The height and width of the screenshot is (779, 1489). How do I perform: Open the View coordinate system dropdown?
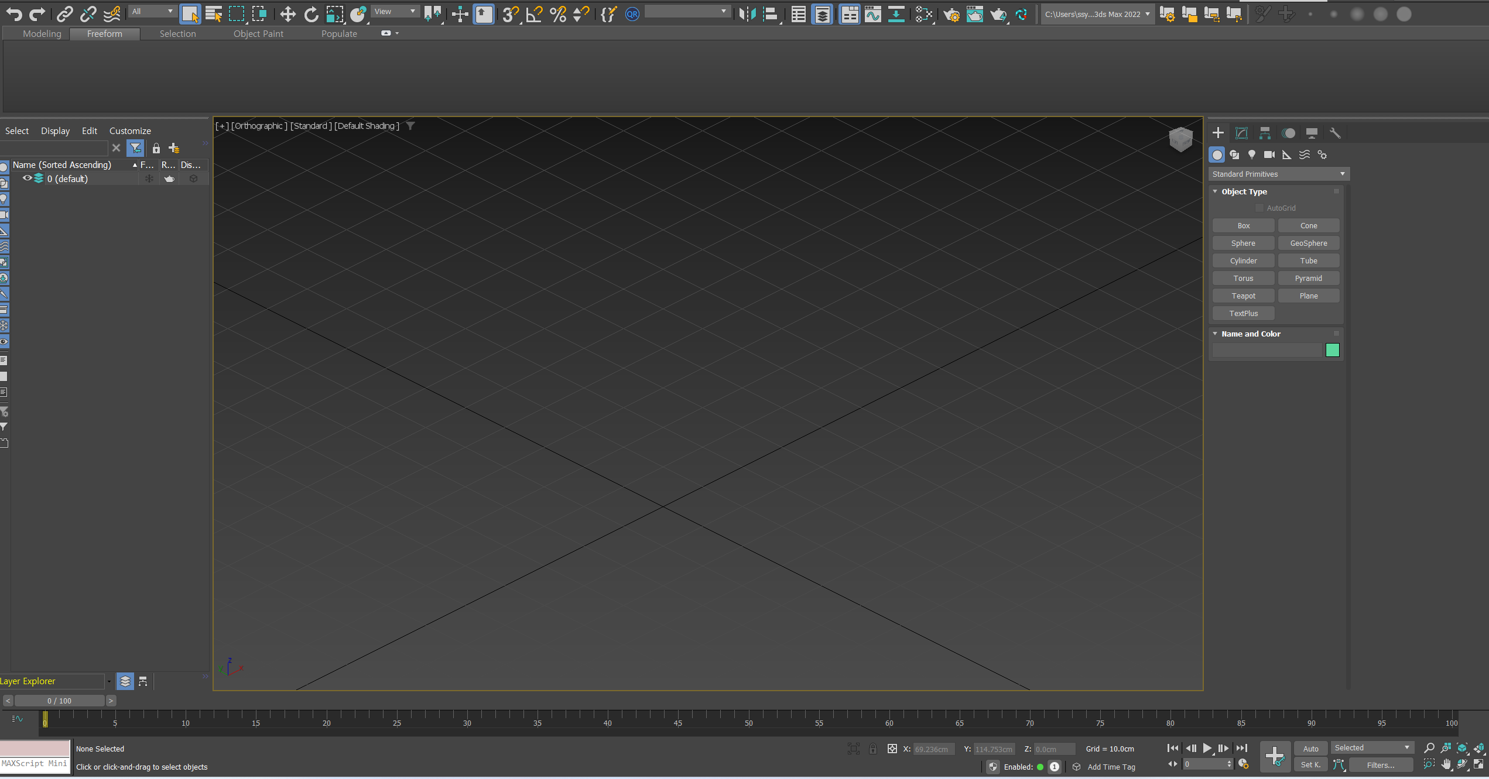tap(395, 11)
